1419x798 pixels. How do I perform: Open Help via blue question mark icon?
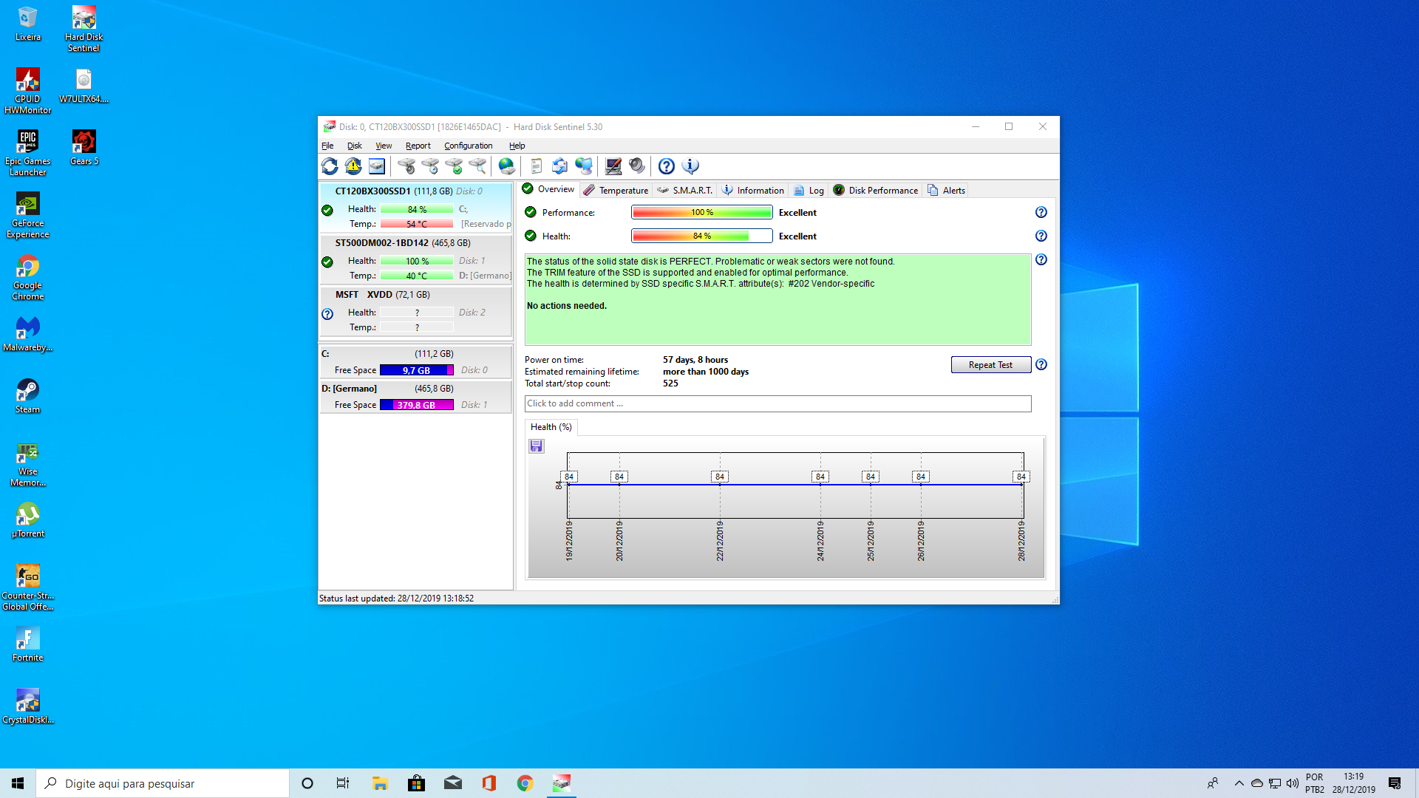click(666, 166)
